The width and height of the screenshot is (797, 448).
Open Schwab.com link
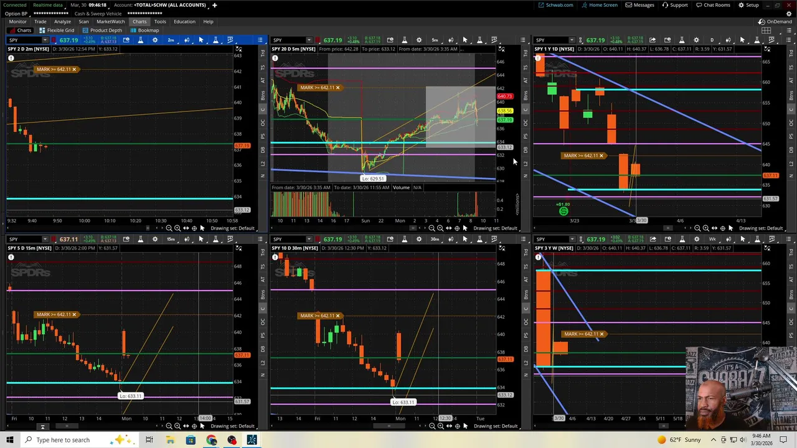(556, 5)
